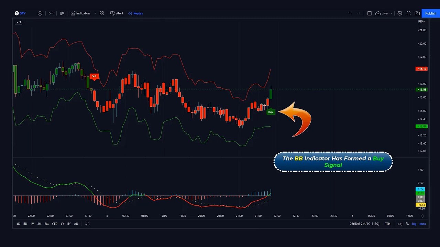Click the 416.58 current price label

click(421, 90)
